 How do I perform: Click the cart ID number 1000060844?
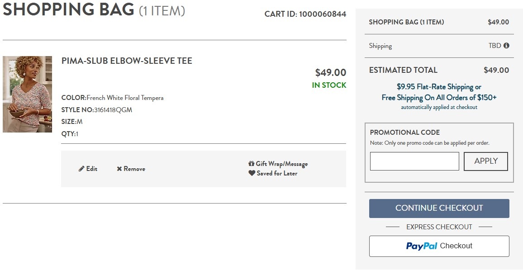[x=322, y=14]
